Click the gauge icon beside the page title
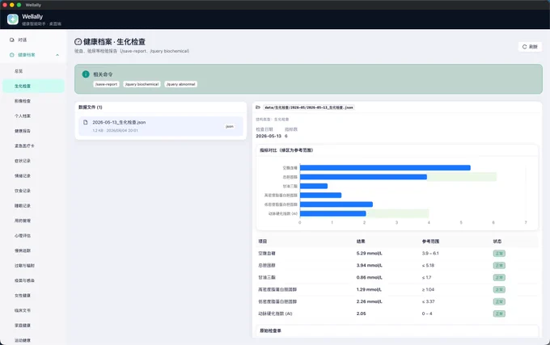Image resolution: width=550 pixels, height=345 pixels. click(x=78, y=42)
